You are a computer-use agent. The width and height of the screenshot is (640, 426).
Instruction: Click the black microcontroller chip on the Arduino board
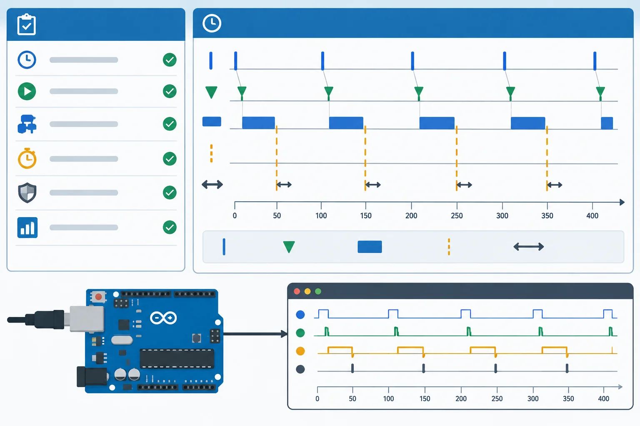[x=177, y=359]
